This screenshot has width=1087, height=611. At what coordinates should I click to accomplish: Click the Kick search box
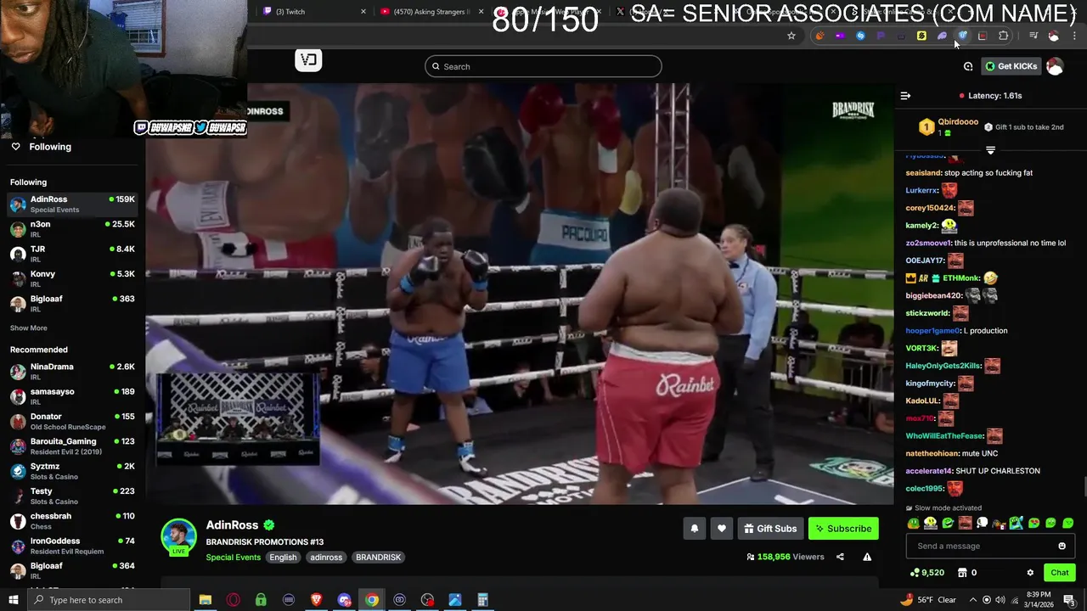(x=543, y=66)
